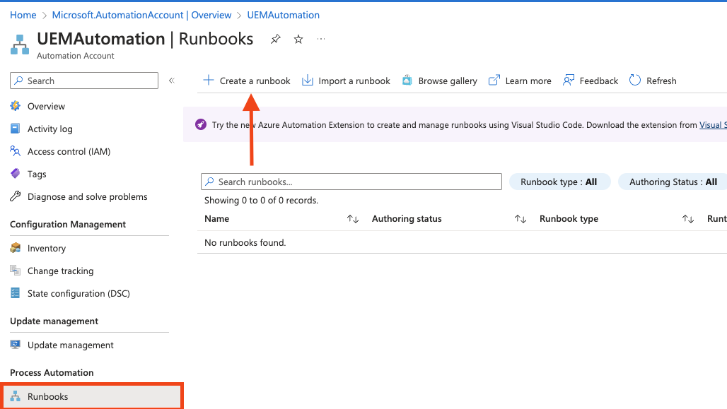Collapse the left sidebar
The height and width of the screenshot is (409, 727).
[x=171, y=80]
